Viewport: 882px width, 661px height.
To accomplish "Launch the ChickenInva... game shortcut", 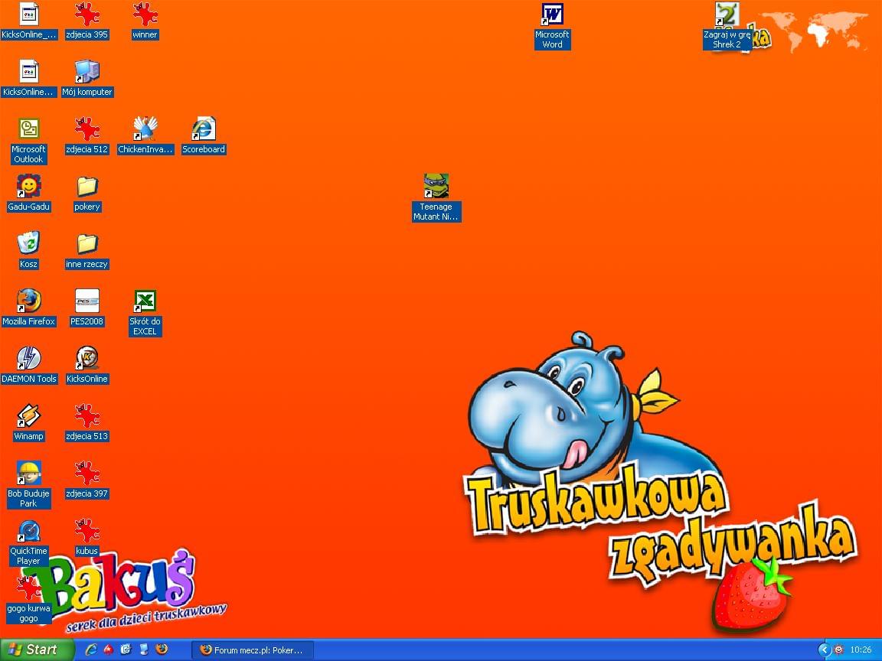I will pyautogui.click(x=145, y=135).
